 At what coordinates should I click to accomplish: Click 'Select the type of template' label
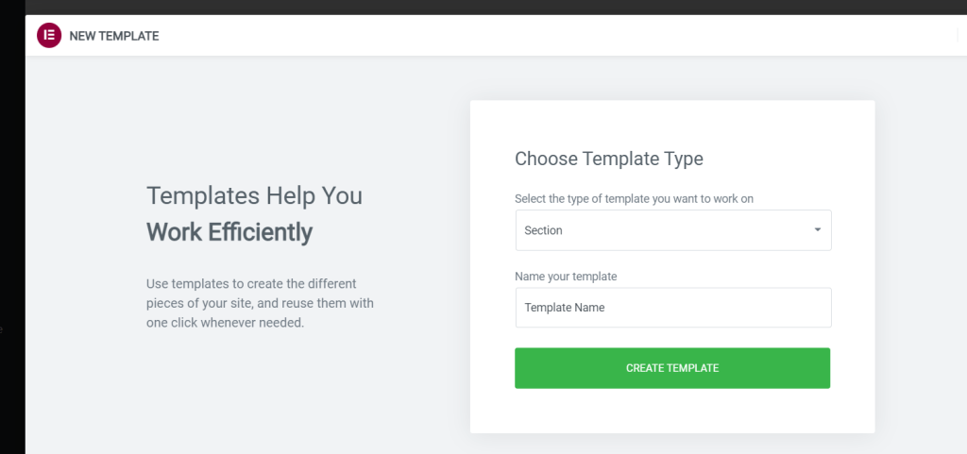pos(634,199)
